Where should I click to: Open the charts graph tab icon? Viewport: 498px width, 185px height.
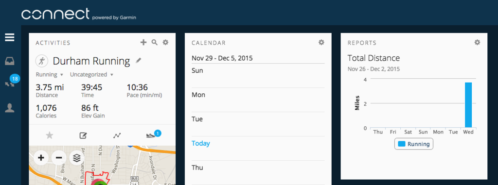117,136
